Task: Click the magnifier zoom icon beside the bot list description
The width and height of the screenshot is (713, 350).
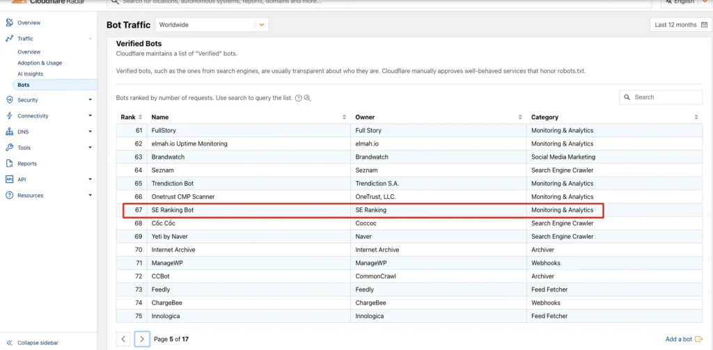Action: pos(307,98)
